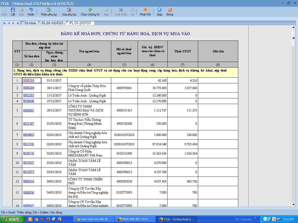298x223 pixels.
Task: Open invoice link 0055073
Action: (28, 172)
